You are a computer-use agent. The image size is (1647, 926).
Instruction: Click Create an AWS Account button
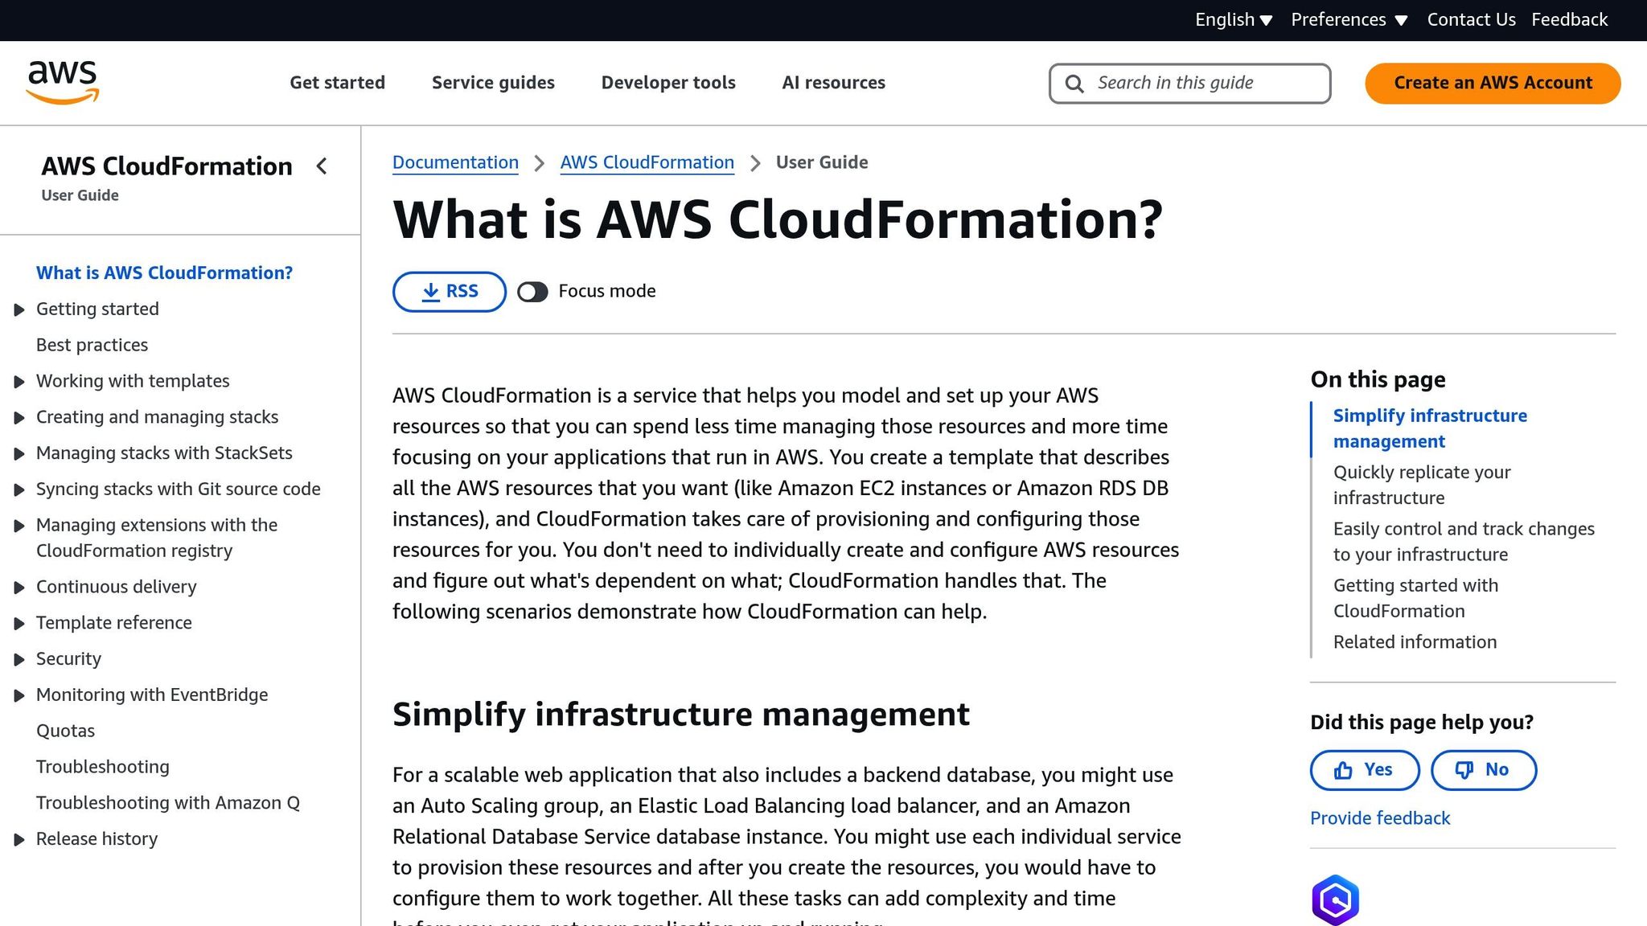1493,83
